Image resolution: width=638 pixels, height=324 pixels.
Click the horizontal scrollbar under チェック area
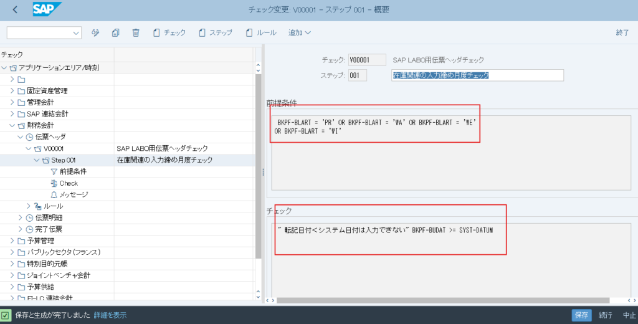[x=443, y=300]
